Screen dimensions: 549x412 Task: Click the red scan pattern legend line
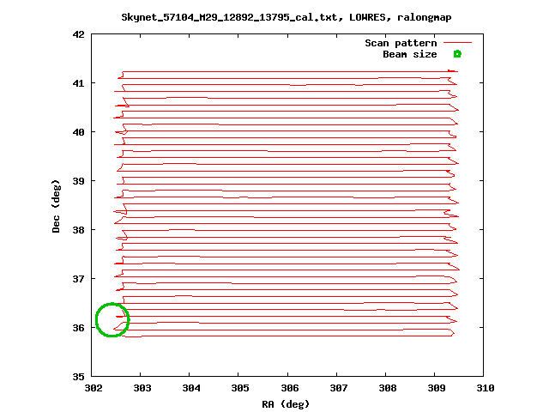point(457,43)
